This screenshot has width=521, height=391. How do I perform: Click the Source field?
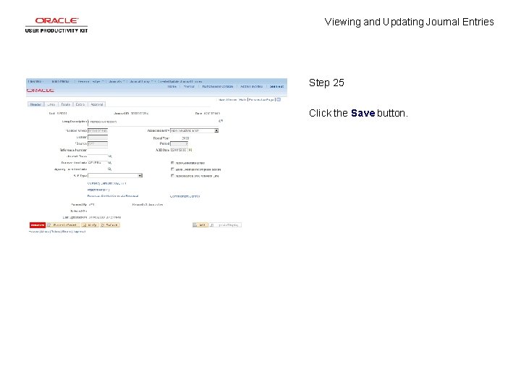click(x=98, y=143)
